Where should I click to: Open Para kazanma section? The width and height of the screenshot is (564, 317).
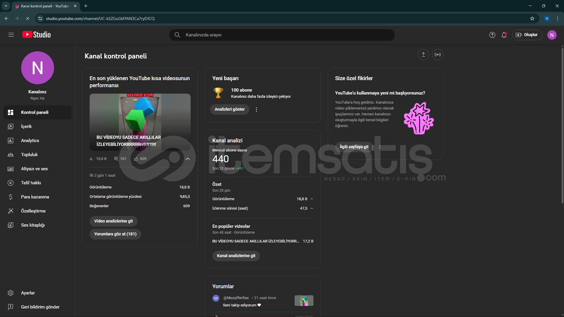click(x=35, y=197)
